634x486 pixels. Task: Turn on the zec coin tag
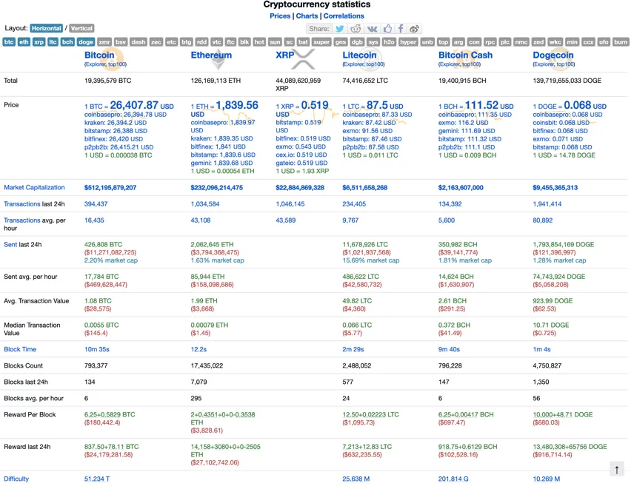pos(156,42)
